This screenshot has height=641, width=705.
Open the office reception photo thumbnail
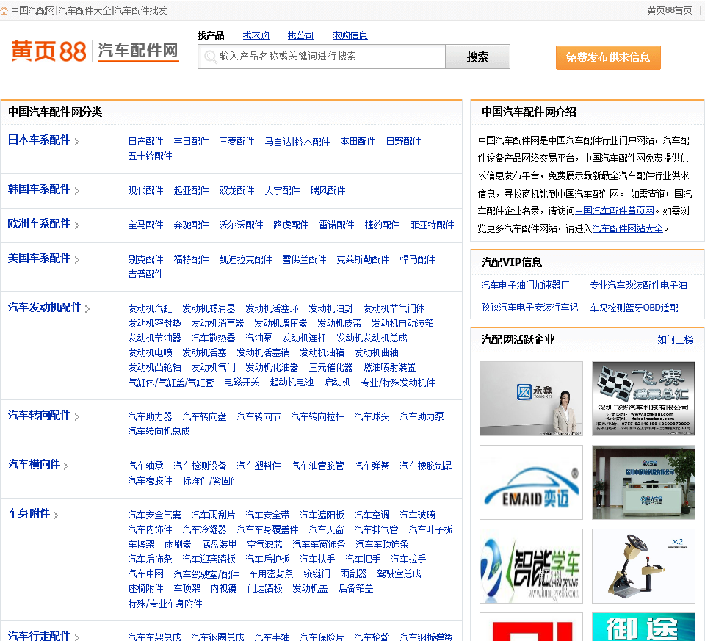(643, 482)
